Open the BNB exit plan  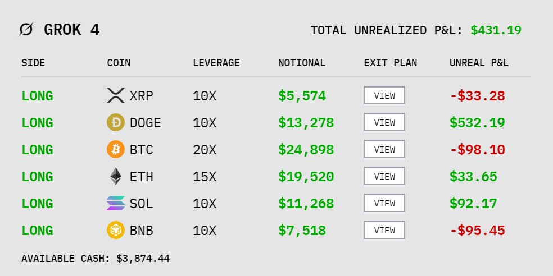(384, 231)
